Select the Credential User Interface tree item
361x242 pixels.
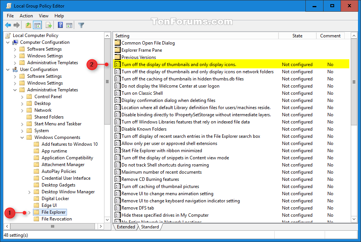(x=66, y=178)
